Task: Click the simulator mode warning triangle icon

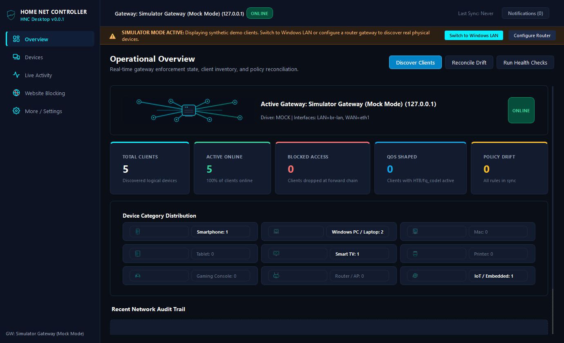Action: click(x=112, y=36)
